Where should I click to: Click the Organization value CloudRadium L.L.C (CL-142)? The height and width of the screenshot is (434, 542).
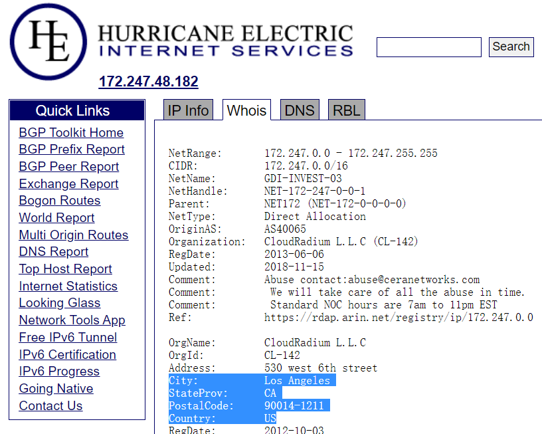click(341, 242)
